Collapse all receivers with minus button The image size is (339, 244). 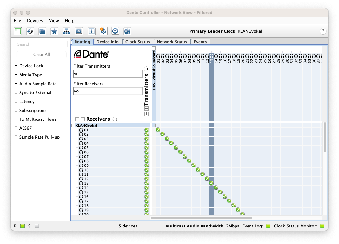[83, 119]
